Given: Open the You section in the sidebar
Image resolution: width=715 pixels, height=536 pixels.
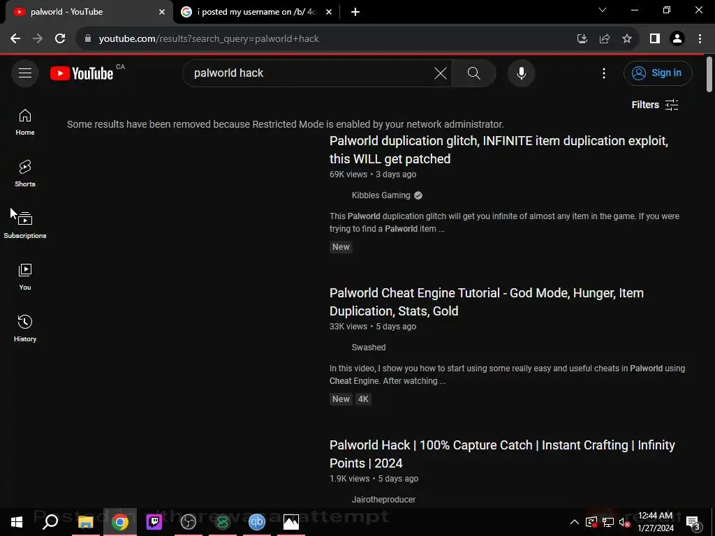Looking at the screenshot, I should 25,276.
